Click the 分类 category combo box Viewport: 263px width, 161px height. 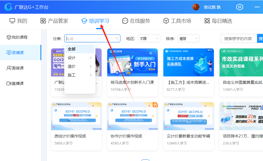click(x=92, y=38)
